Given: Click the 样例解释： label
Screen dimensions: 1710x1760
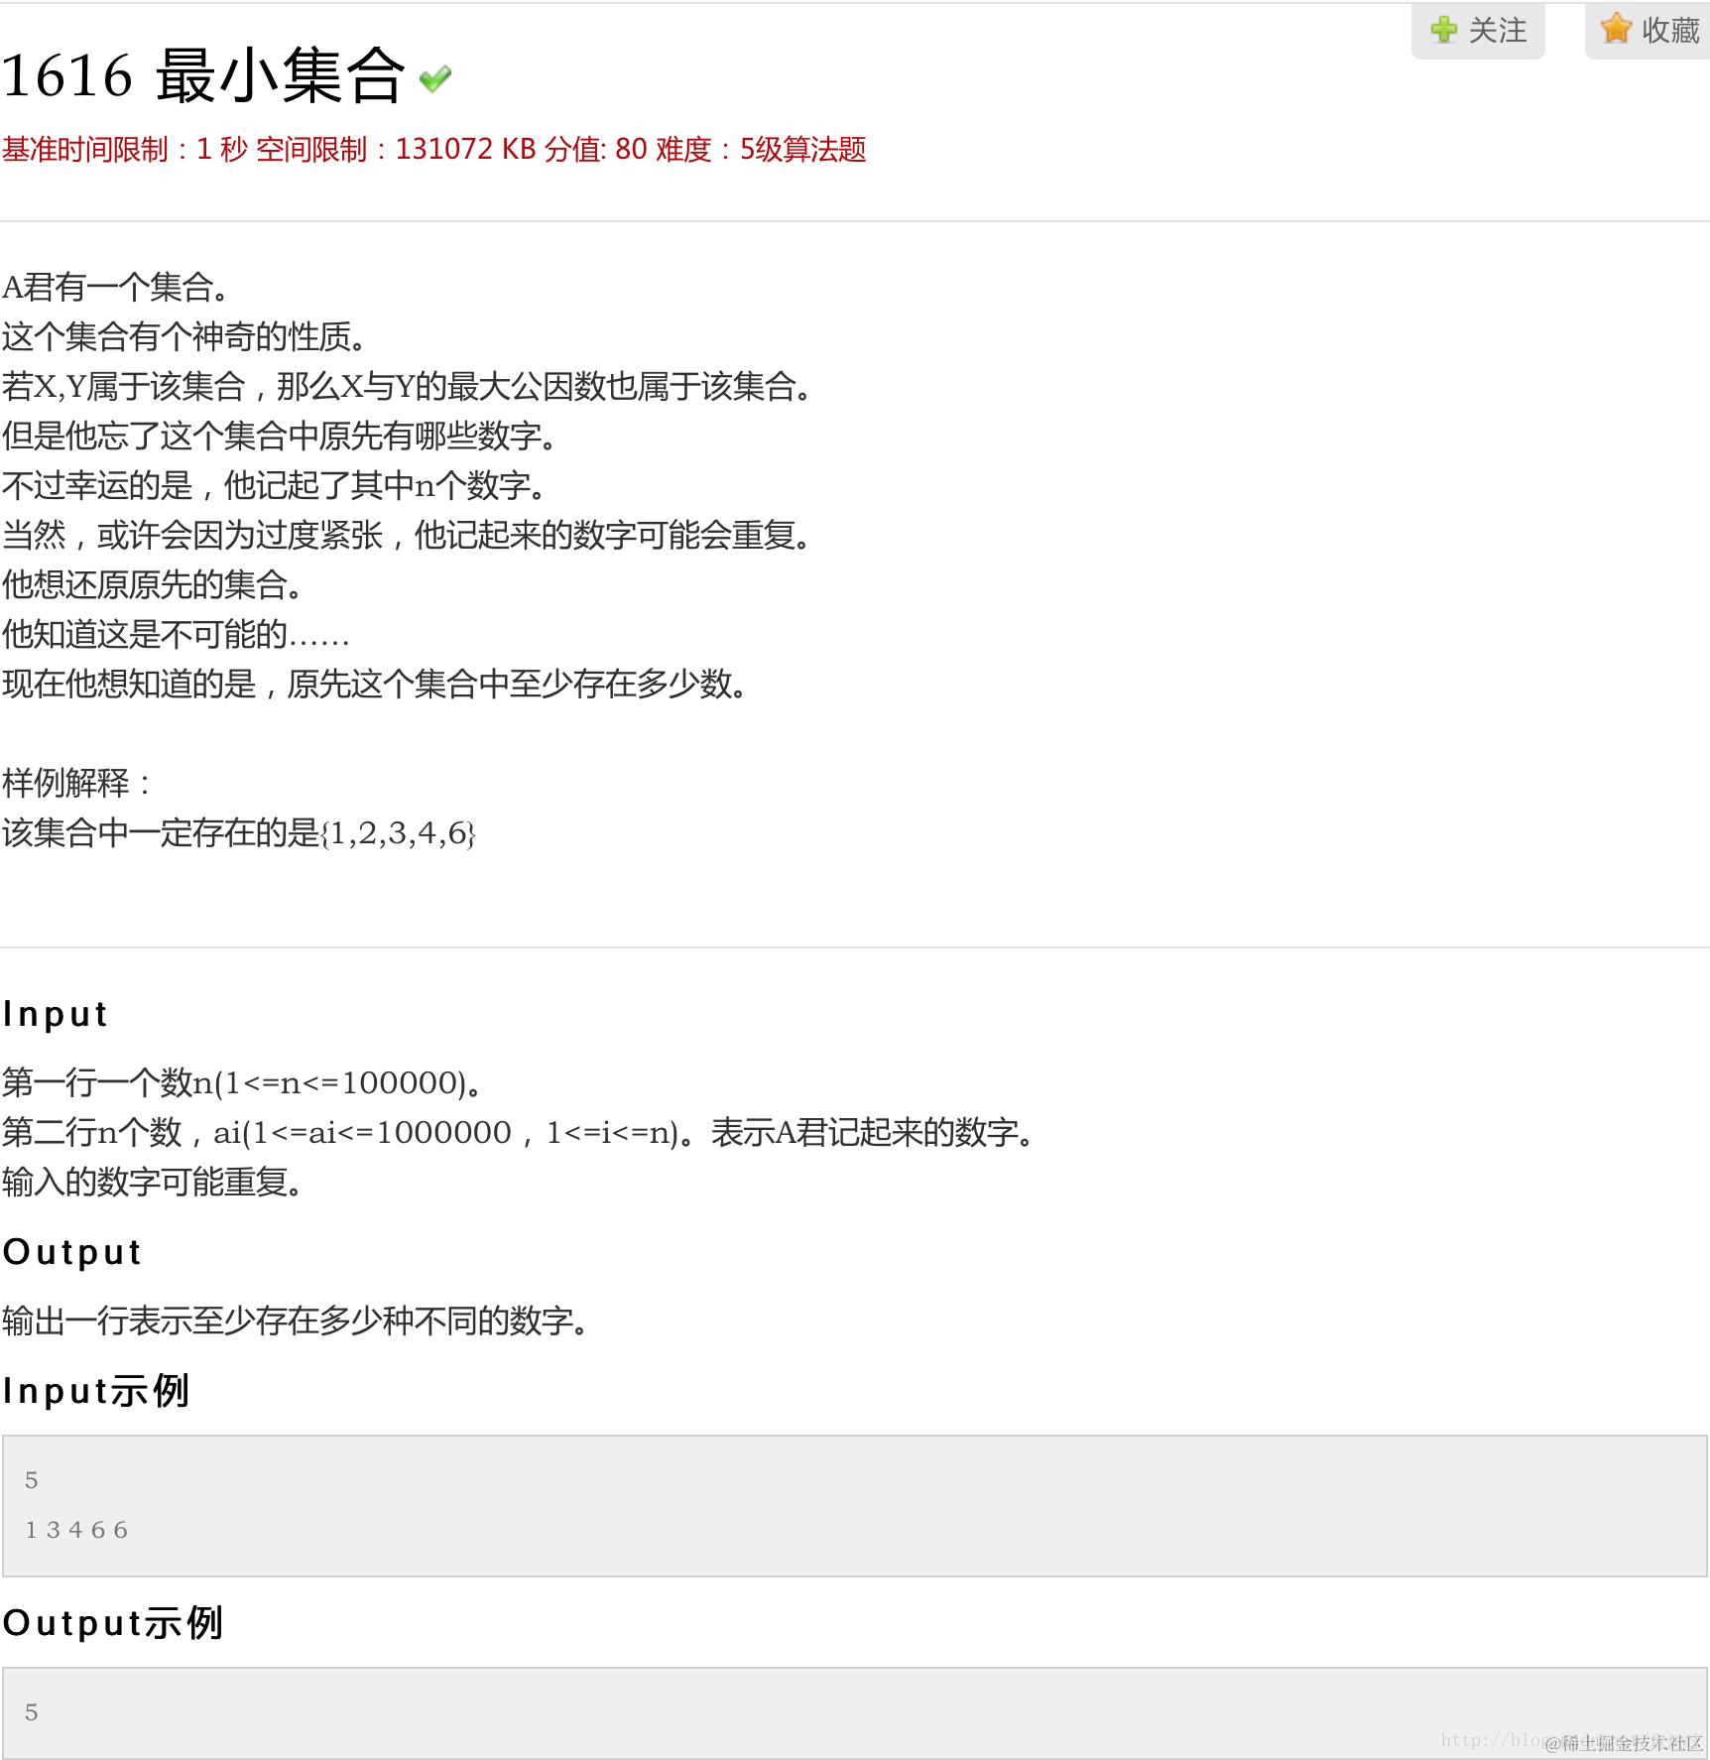Looking at the screenshot, I should click(76, 784).
